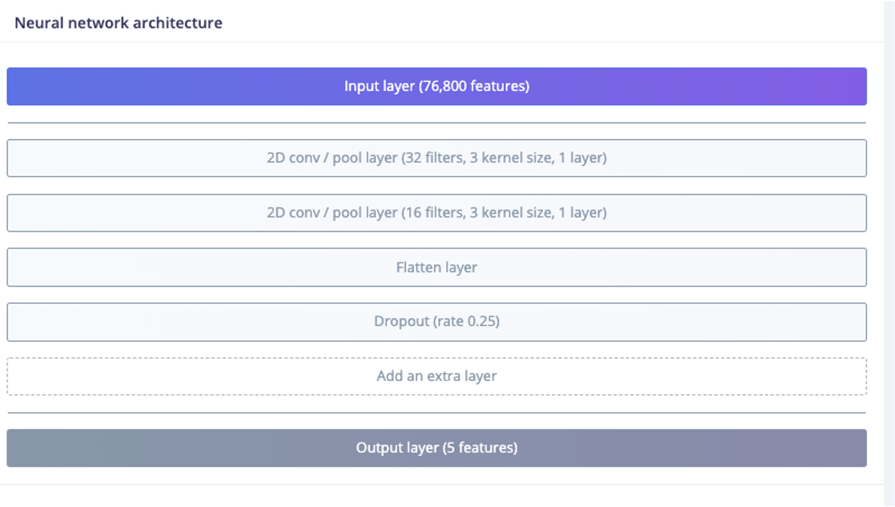Select the Flatten layer block
Image resolution: width=895 pixels, height=507 pixels.
click(436, 267)
